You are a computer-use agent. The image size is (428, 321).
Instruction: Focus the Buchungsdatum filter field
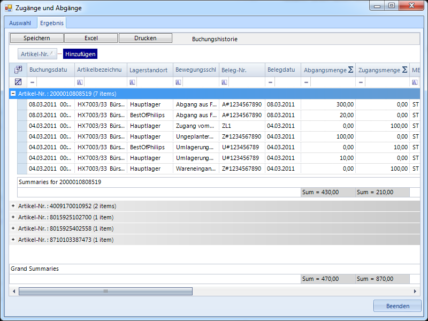55,82
